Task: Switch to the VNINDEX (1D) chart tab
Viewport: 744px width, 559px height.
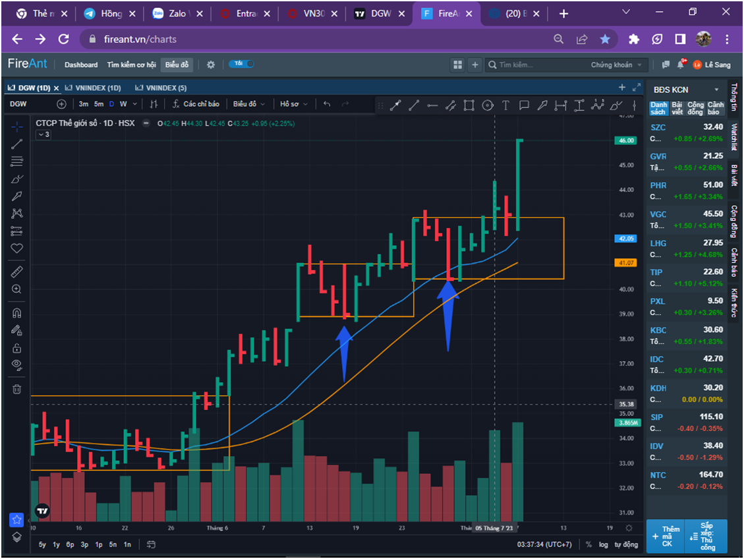Action: point(94,88)
